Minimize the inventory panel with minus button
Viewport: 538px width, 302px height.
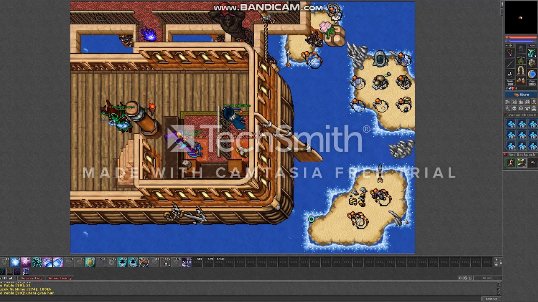(506, 45)
